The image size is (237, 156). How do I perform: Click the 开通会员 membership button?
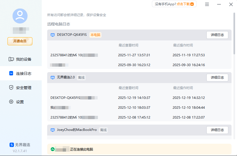(20, 41)
